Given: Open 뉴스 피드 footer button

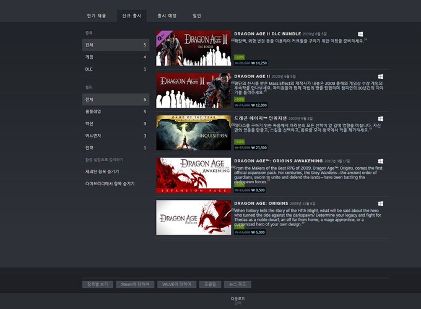Looking at the screenshot, I should pos(238,284).
